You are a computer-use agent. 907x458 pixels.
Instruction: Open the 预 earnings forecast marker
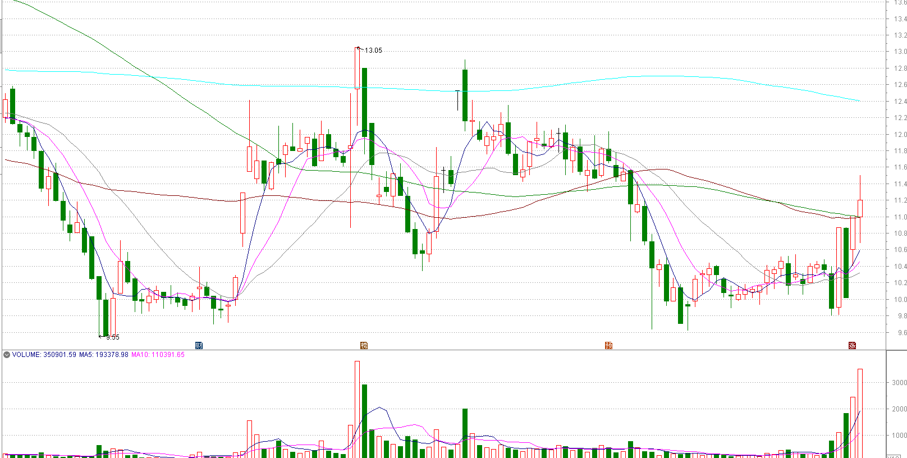coord(608,345)
